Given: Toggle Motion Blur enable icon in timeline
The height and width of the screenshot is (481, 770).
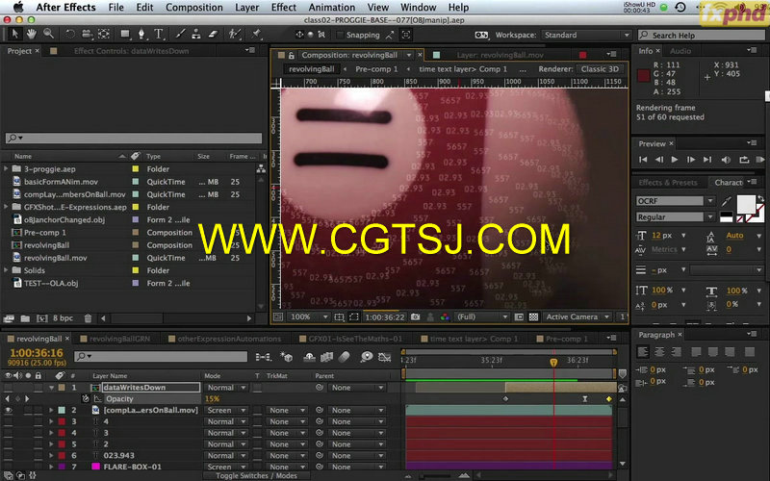Looking at the screenshot, I should point(345,357).
